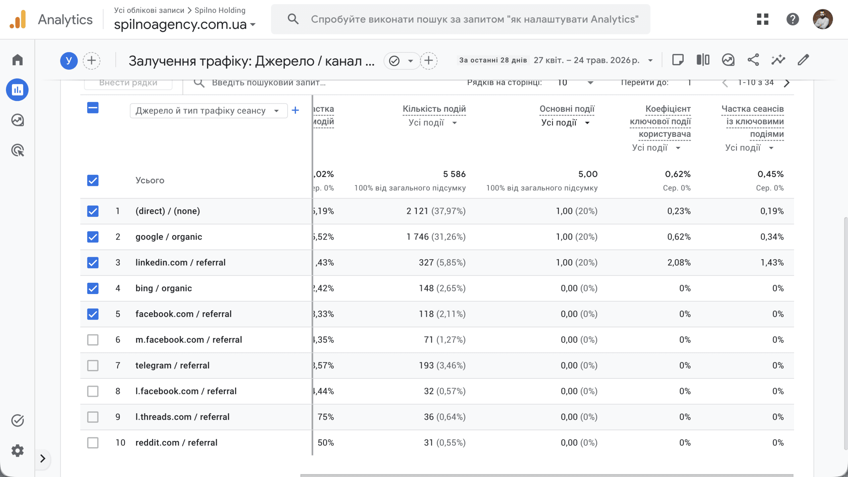Sort by "Основні події" column header

click(x=567, y=109)
